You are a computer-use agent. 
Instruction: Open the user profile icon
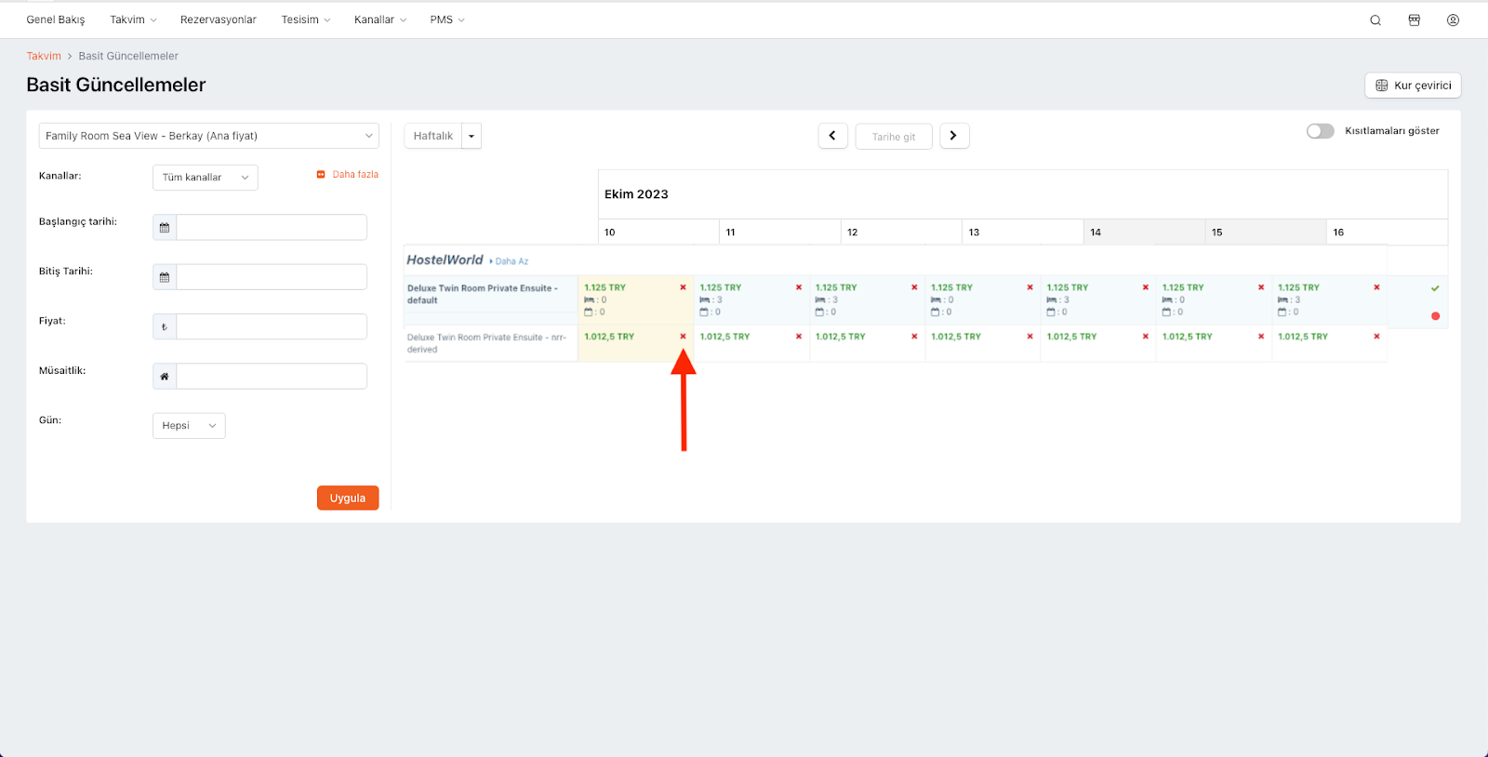click(x=1453, y=20)
